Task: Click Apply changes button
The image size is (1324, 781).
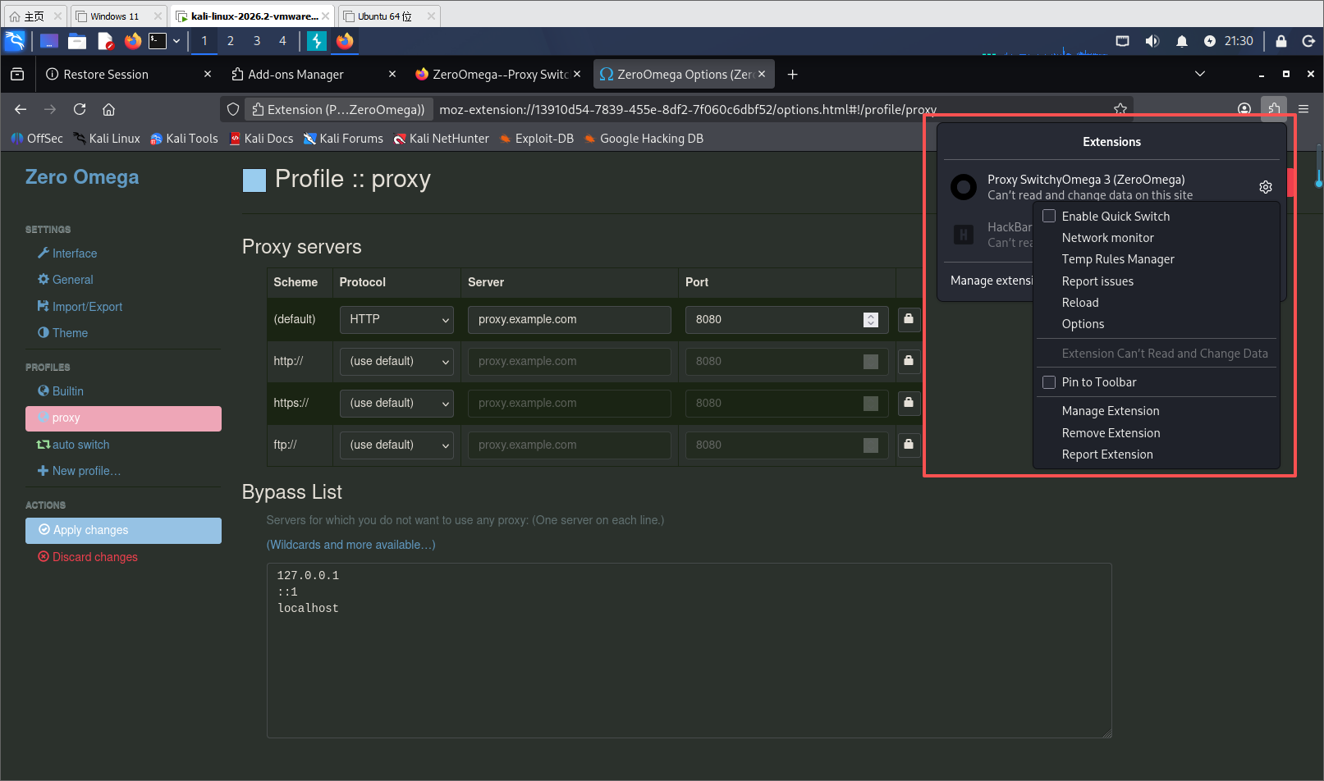Action: pyautogui.click(x=123, y=530)
